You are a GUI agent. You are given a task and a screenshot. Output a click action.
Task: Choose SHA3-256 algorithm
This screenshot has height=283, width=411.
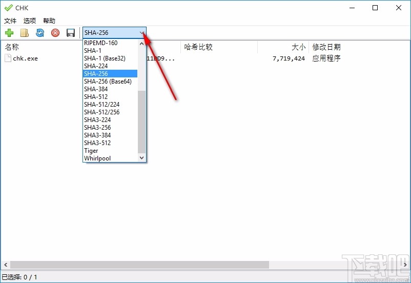coord(110,128)
